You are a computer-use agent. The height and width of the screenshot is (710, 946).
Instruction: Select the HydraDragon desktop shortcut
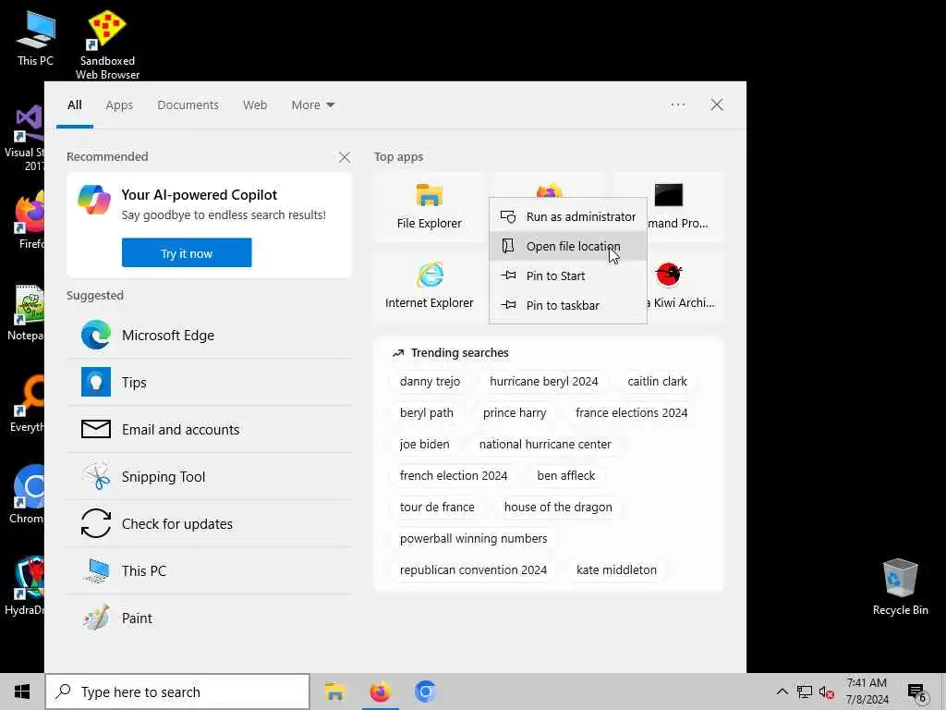click(x=25, y=585)
